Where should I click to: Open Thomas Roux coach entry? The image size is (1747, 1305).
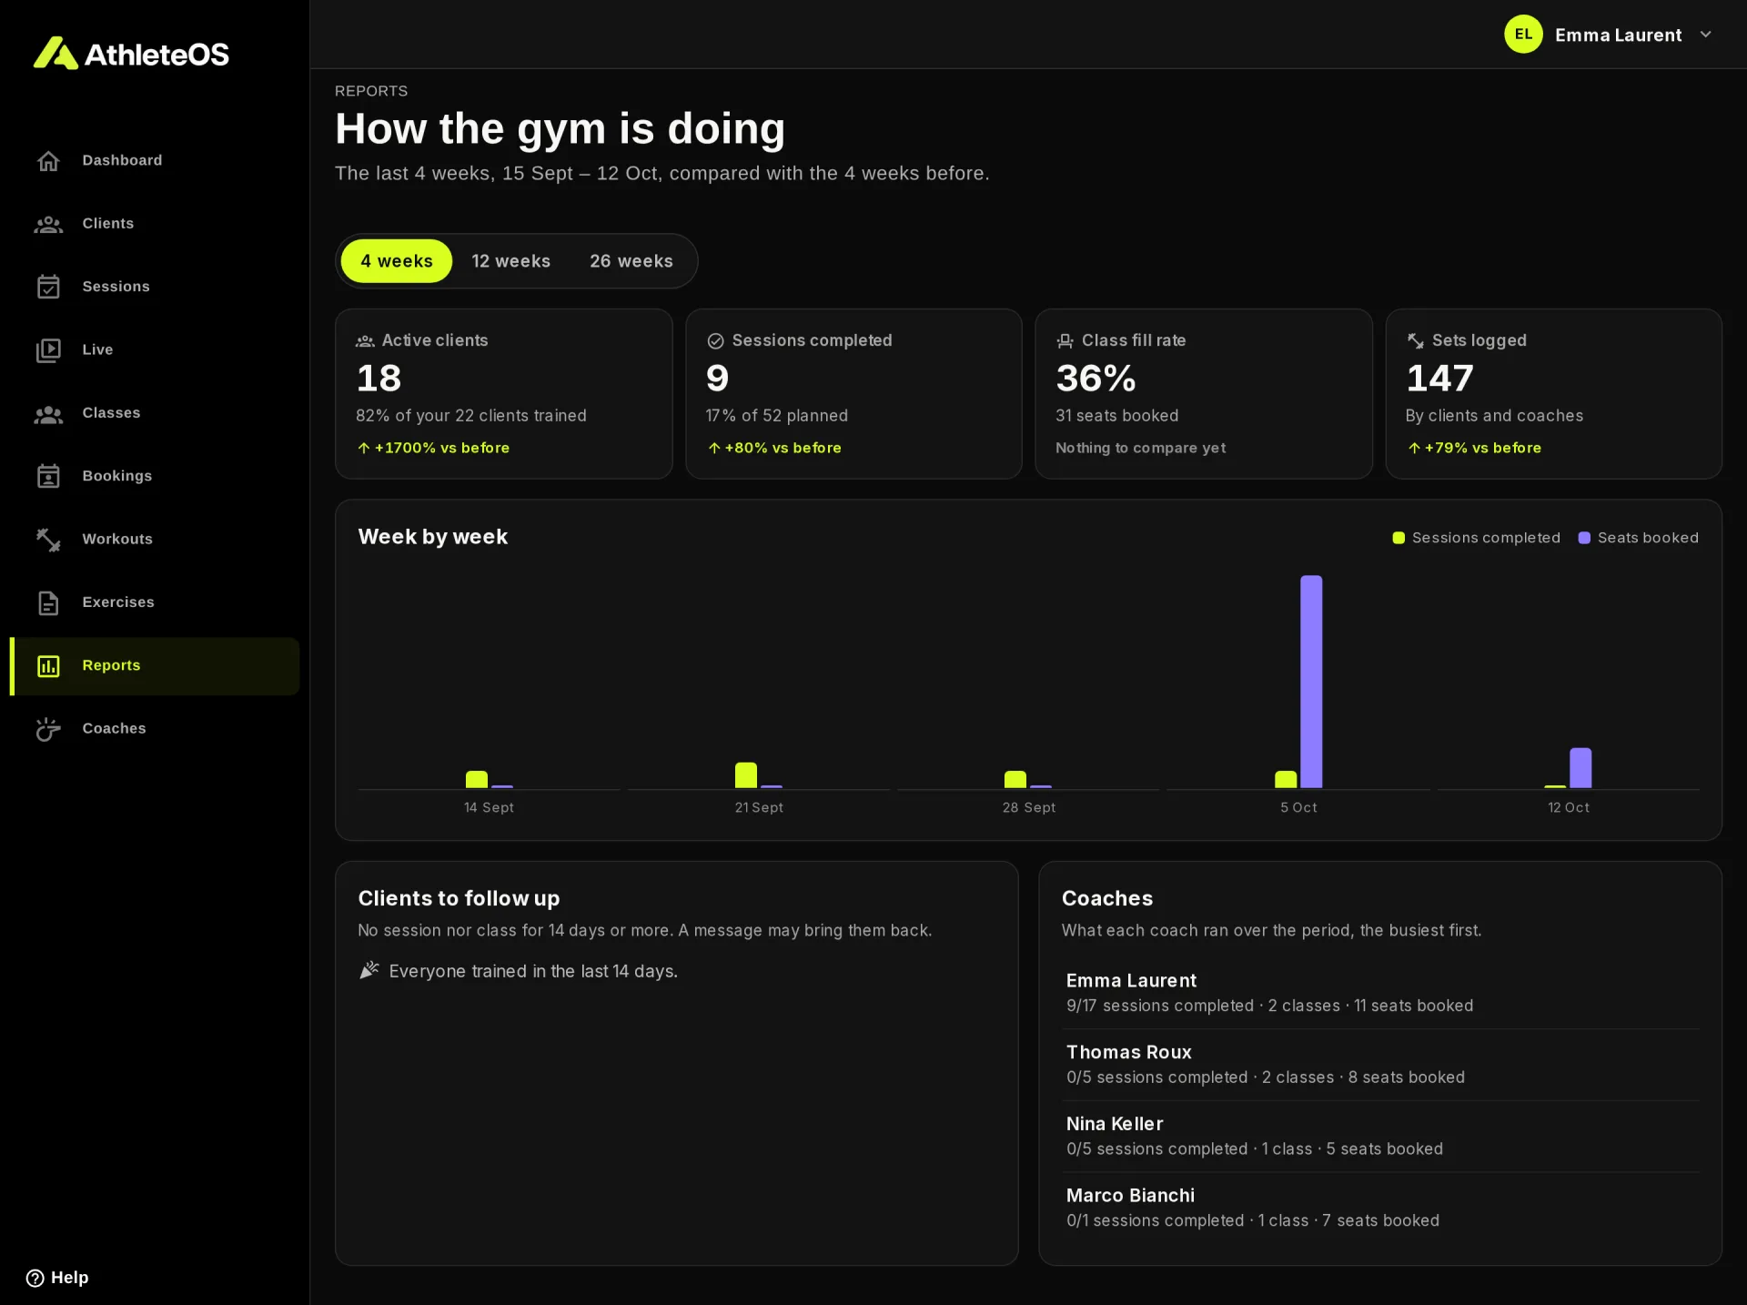coord(1380,1065)
